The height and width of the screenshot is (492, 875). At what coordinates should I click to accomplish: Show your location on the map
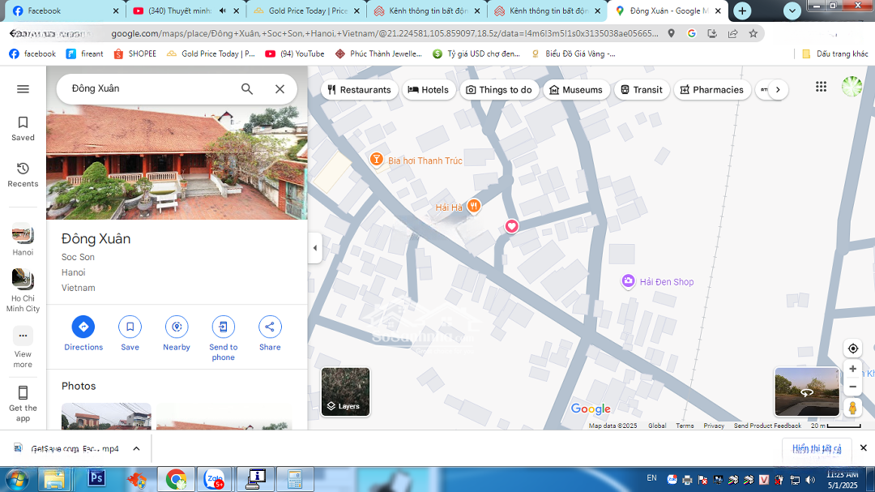tap(852, 349)
